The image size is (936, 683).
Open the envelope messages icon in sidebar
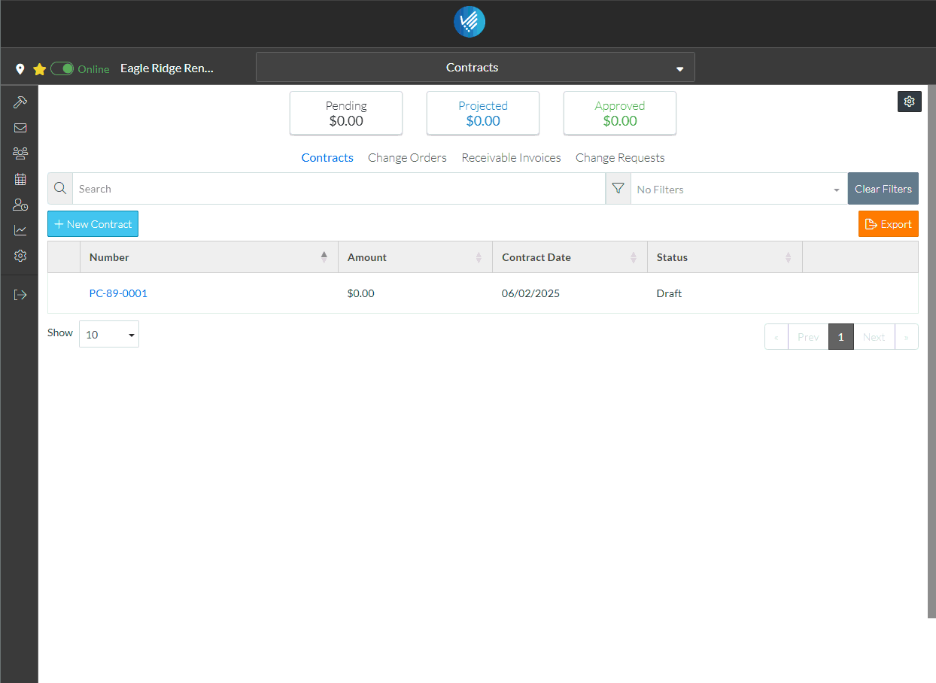pyautogui.click(x=20, y=128)
